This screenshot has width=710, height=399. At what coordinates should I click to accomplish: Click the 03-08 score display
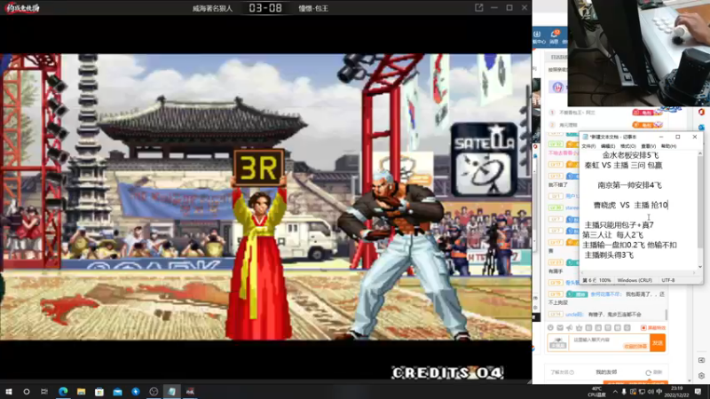click(x=265, y=8)
